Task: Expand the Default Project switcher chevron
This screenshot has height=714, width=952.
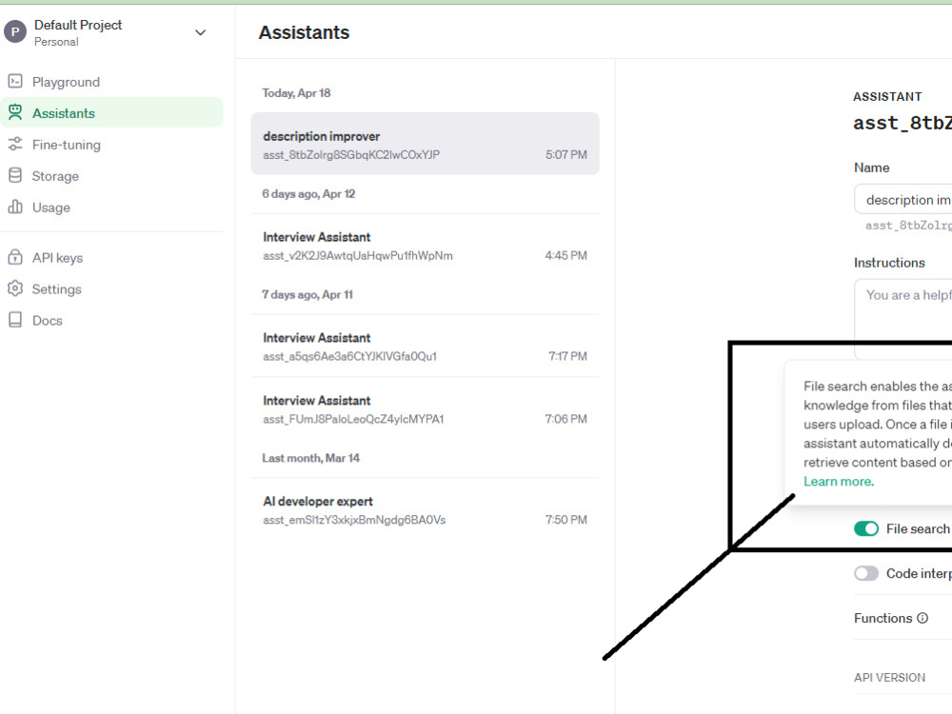Action: 200,32
